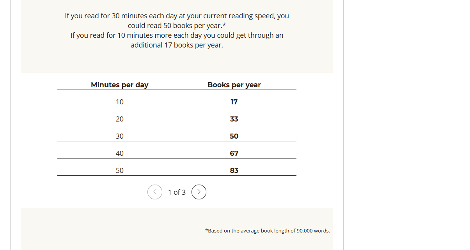Click blank white area right of divider

(x=406, y=125)
